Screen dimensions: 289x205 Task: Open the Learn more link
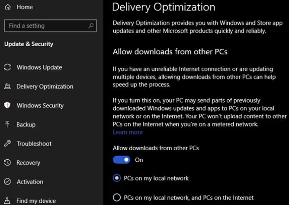(x=128, y=132)
